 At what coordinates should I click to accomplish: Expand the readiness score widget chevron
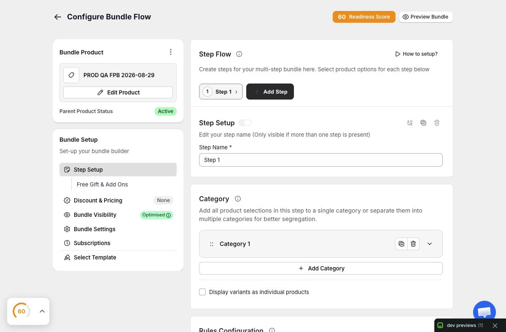[x=42, y=311]
